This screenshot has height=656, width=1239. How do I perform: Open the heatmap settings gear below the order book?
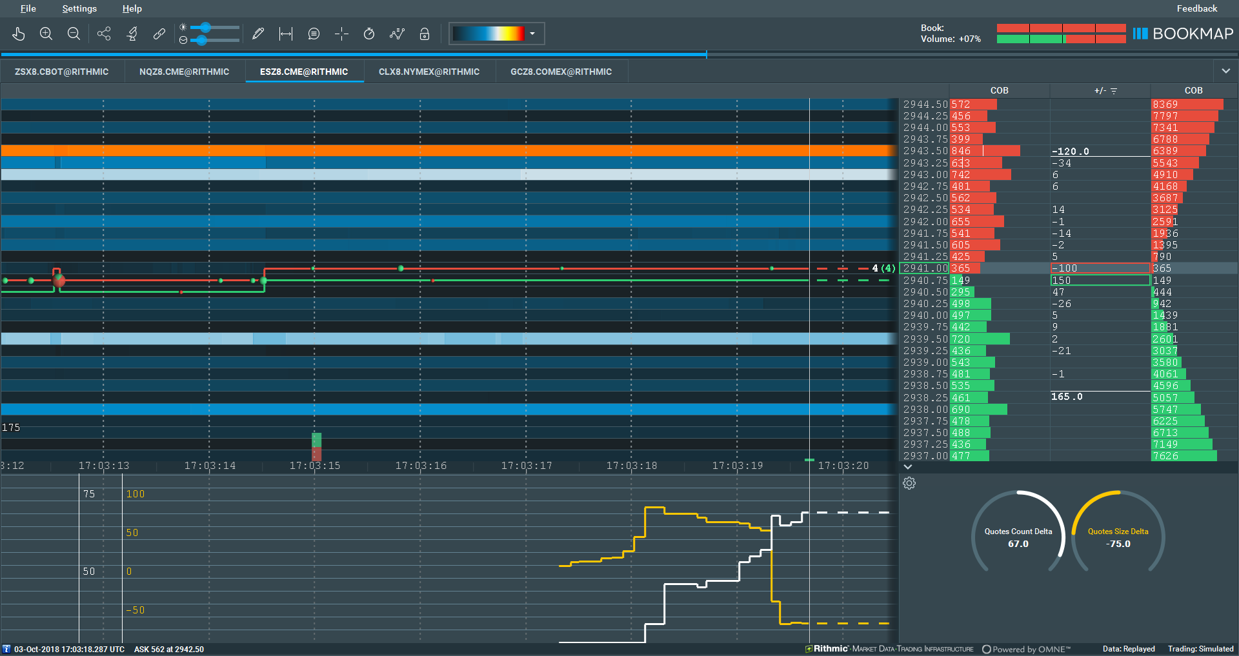tap(910, 483)
